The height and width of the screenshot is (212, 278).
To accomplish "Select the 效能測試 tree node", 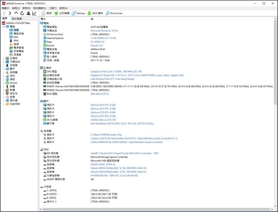I will coord(15,104).
